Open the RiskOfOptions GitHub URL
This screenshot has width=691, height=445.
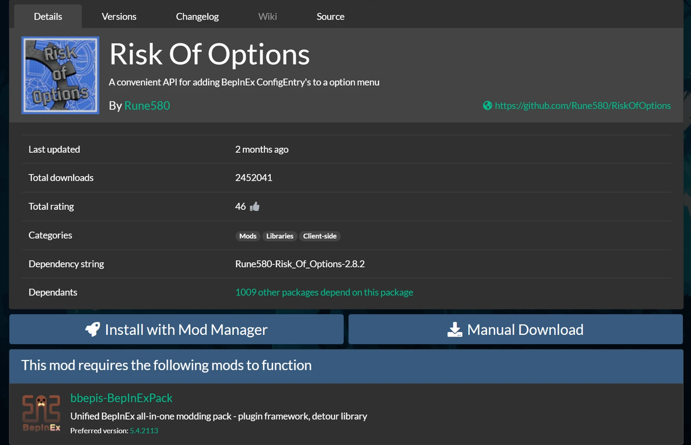pos(583,105)
